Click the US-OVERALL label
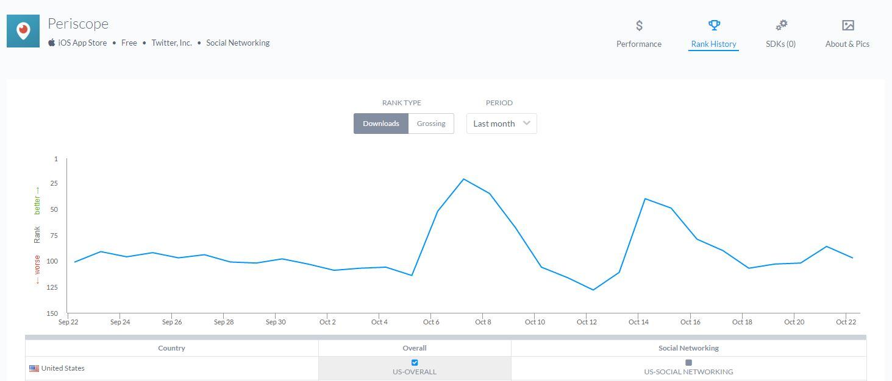This screenshot has height=381, width=892. point(415,372)
